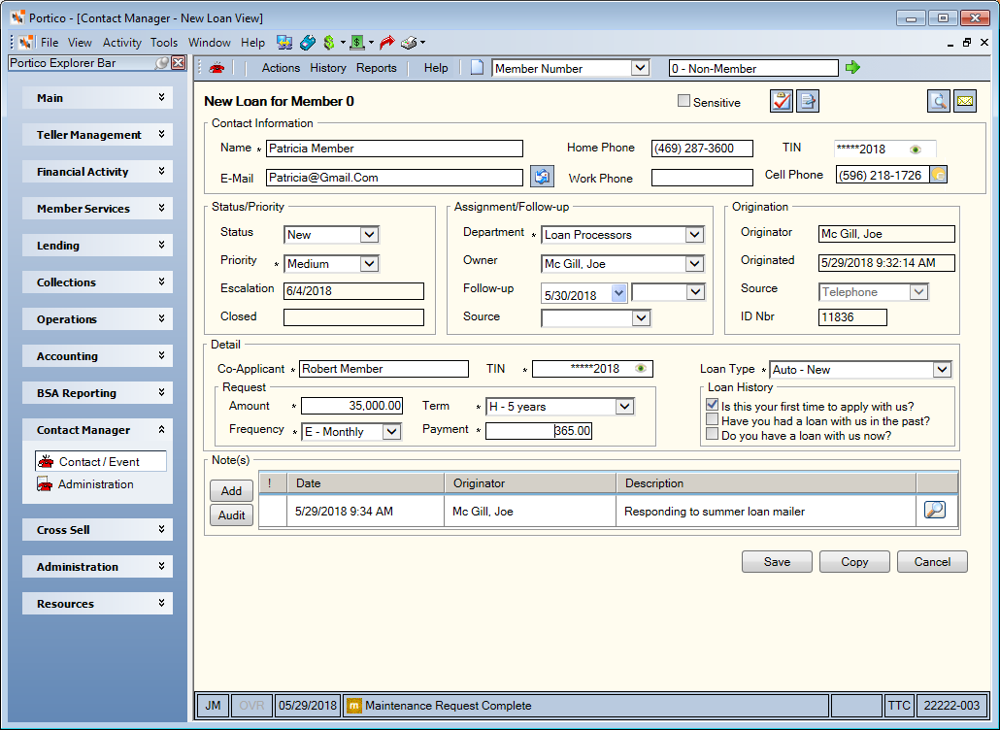Click the email envelope icon
1000x730 pixels.
coord(966,101)
